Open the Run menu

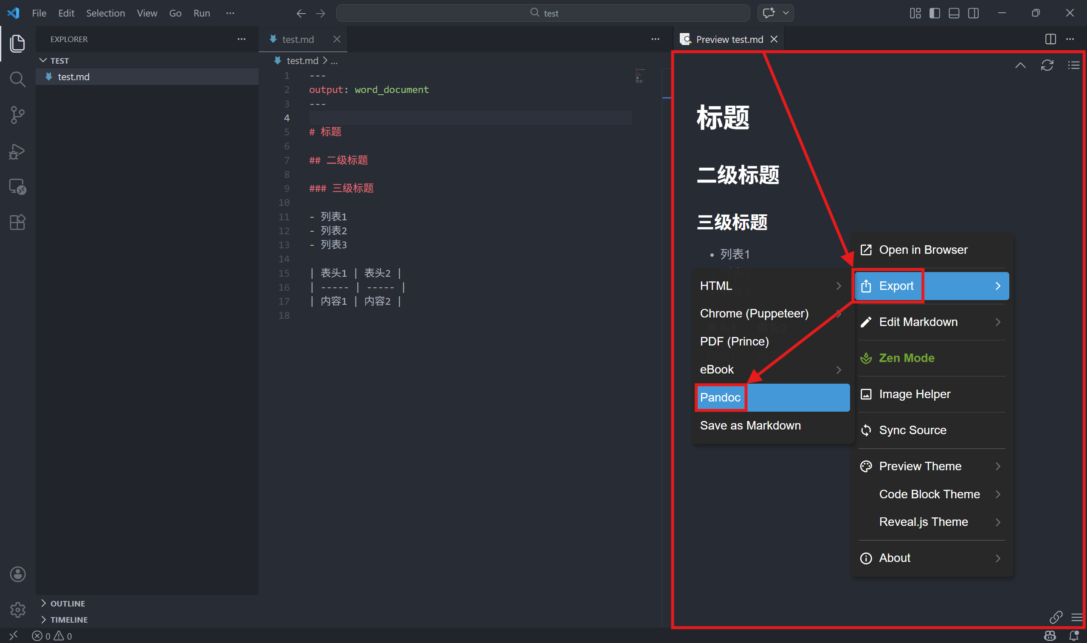coord(201,13)
